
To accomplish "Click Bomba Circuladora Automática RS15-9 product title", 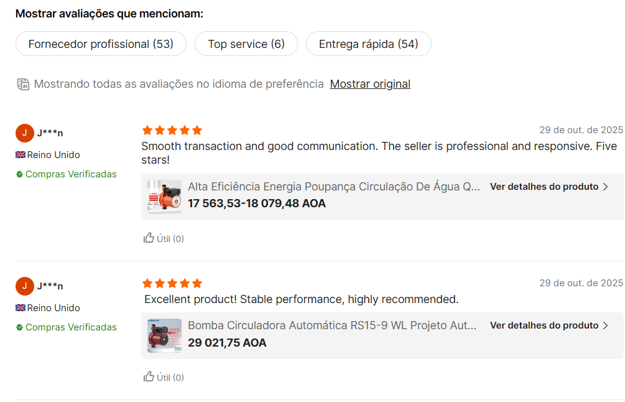I will tap(332, 325).
